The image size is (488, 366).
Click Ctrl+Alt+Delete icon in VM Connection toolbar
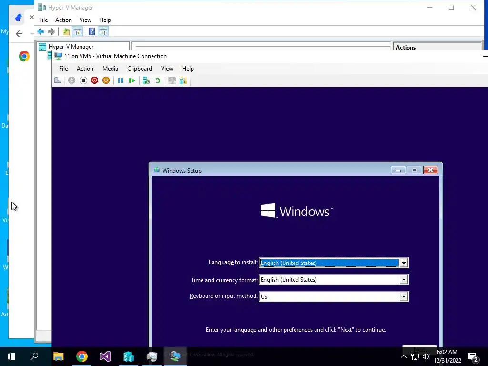click(x=58, y=81)
